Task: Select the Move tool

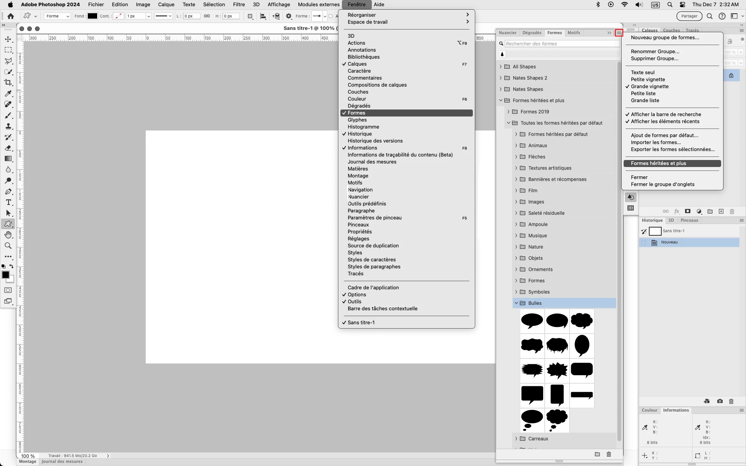Action: click(8, 39)
